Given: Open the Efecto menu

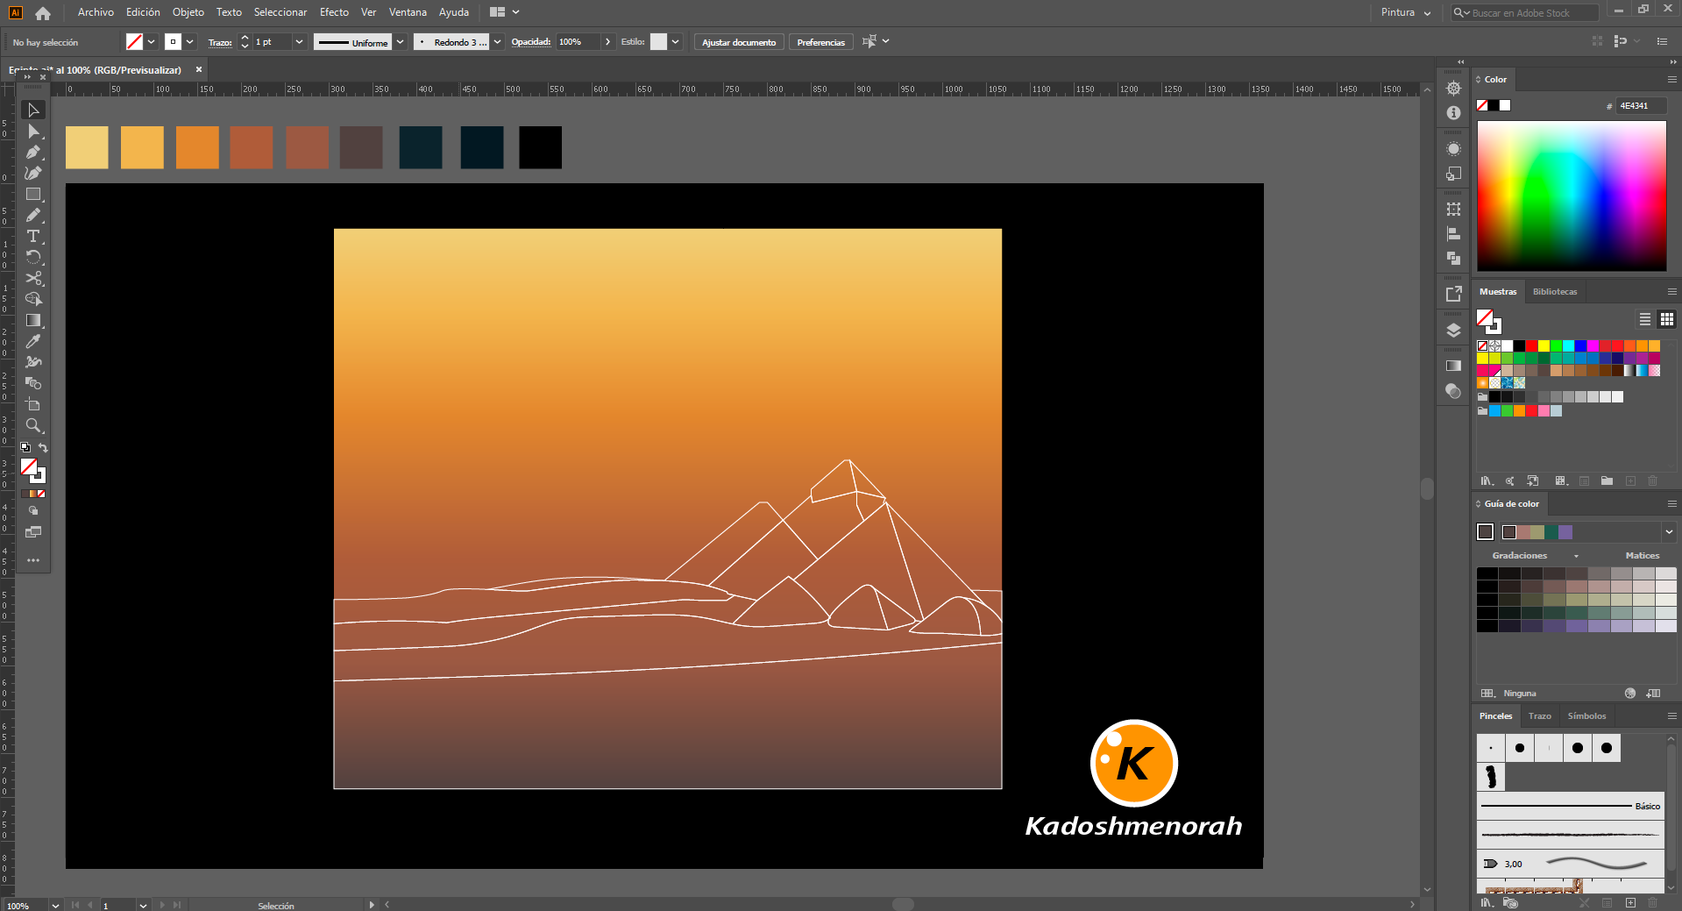Looking at the screenshot, I should coord(334,12).
